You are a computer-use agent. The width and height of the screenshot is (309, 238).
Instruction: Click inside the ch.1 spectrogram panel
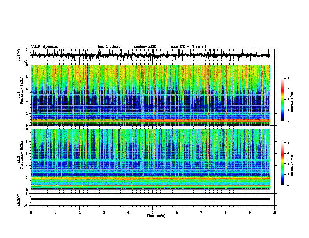[150, 95]
